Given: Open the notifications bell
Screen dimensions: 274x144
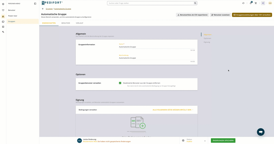Looking at the screenshot, I should [x=250, y=3].
